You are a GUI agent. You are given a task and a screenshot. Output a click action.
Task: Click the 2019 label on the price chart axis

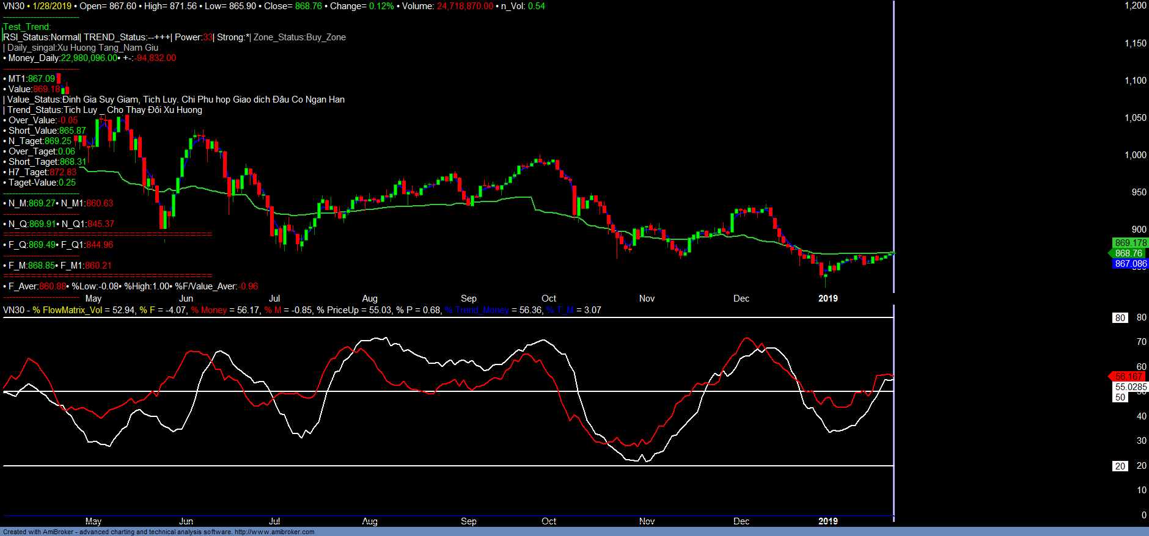828,299
